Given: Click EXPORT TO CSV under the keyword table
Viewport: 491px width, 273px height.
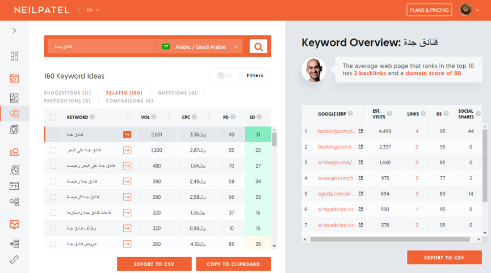Looking at the screenshot, I should coord(154,264).
